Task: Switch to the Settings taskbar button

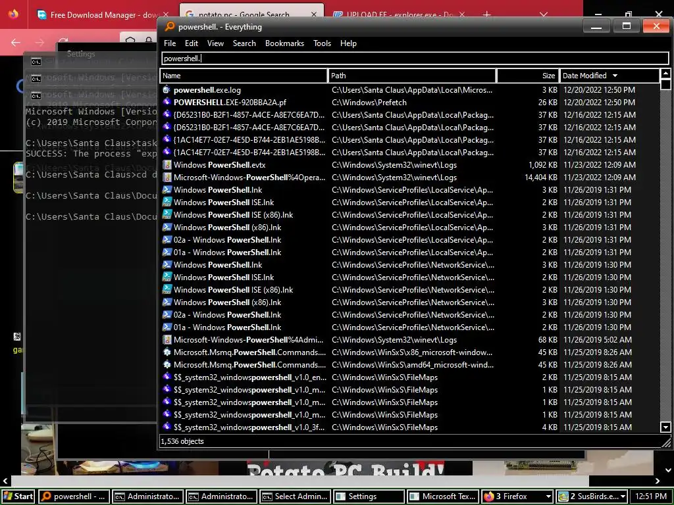Action: coord(369,496)
